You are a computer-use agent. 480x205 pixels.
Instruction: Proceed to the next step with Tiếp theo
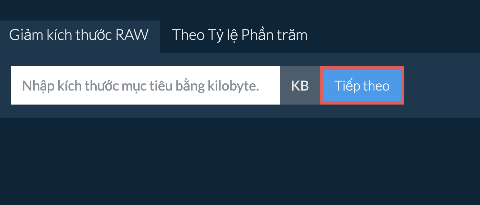point(362,85)
